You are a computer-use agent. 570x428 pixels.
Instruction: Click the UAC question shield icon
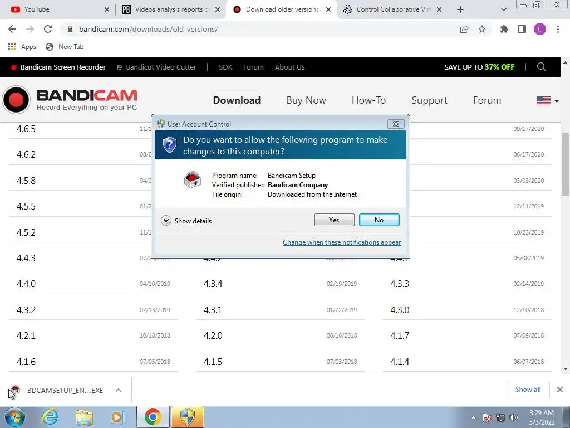[x=169, y=145]
